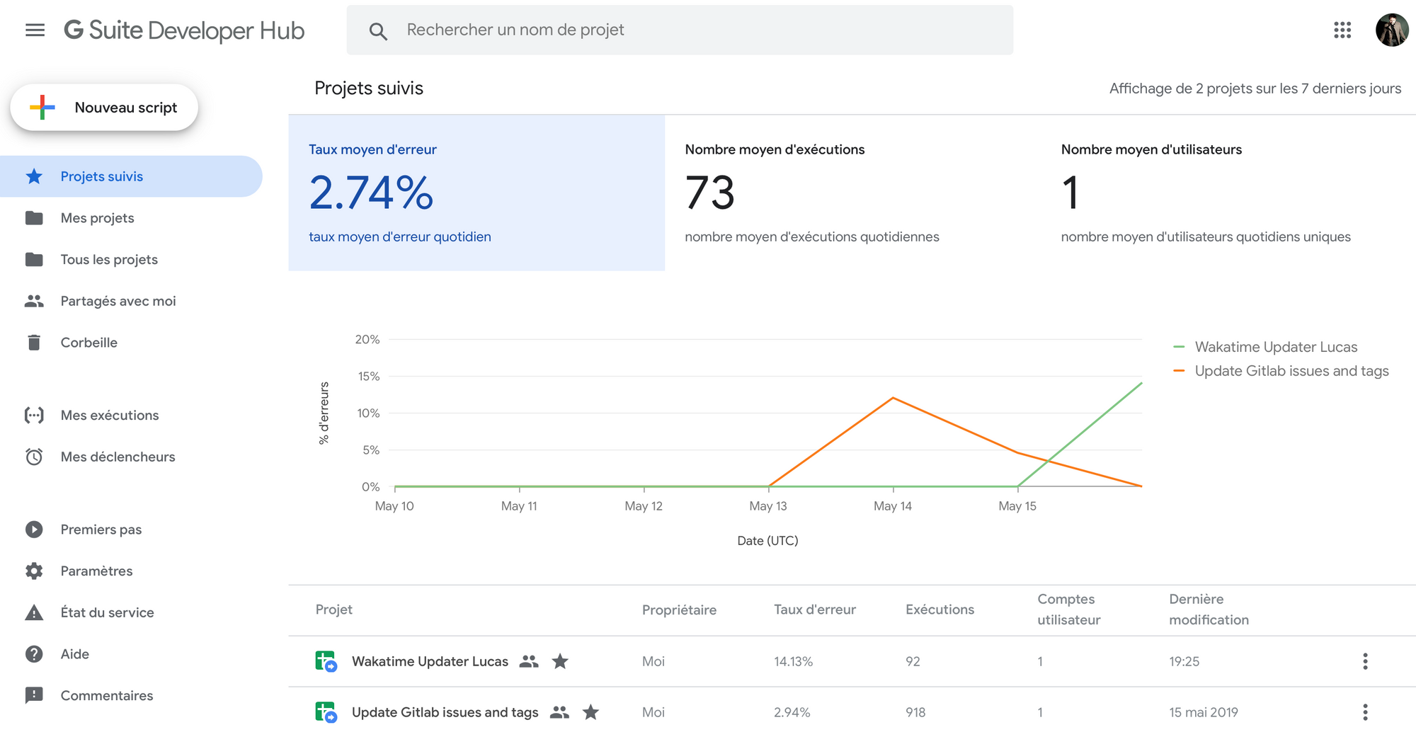
Task: Click shared icon on Update Gitlab row
Action: click(559, 712)
